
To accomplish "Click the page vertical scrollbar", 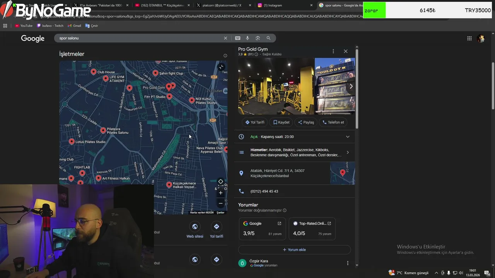I will coord(493,85).
